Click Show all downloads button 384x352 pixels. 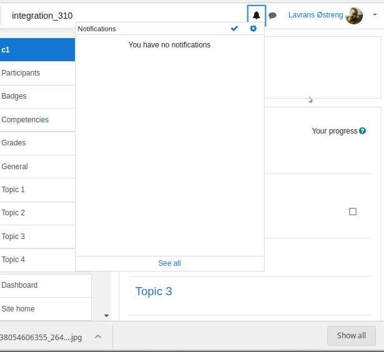point(352,336)
